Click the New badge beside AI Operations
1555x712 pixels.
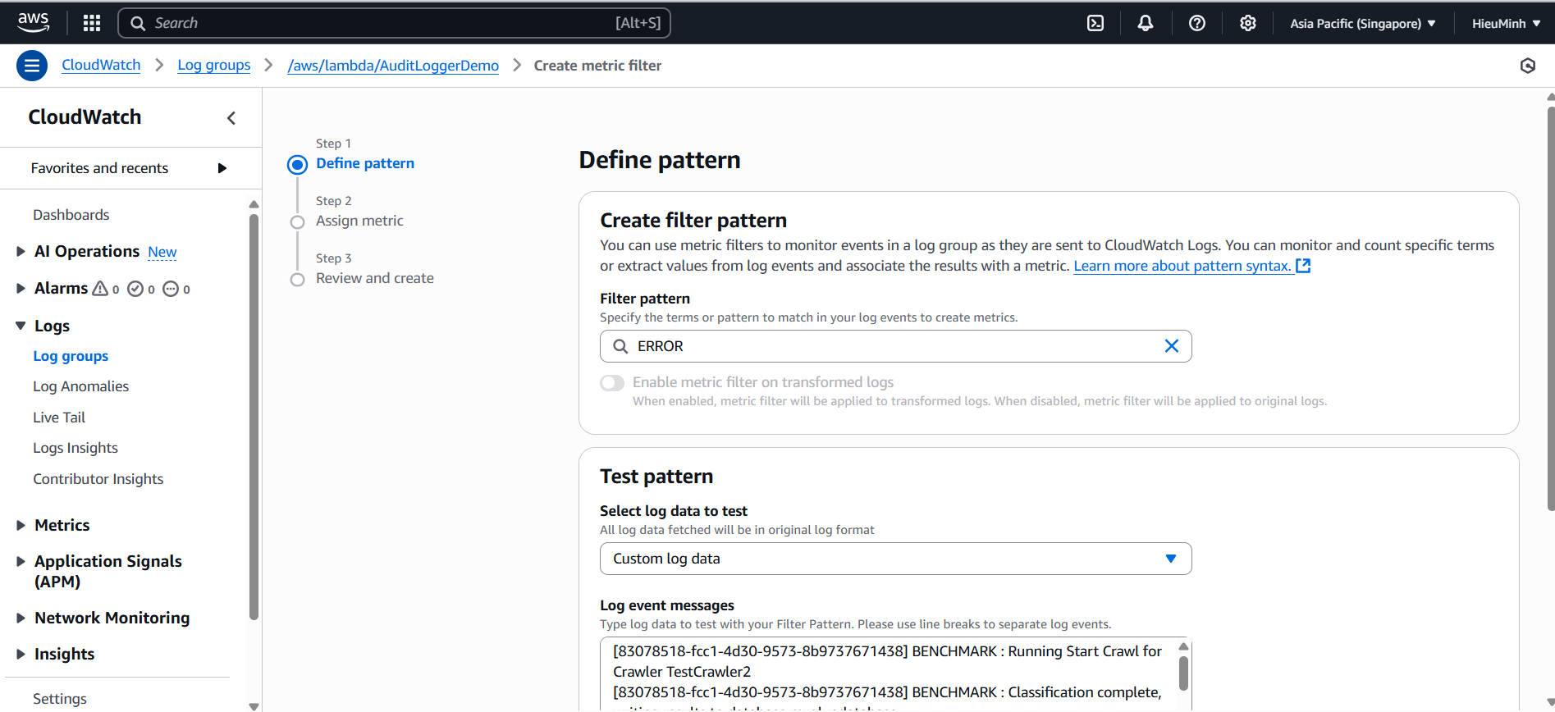(162, 252)
